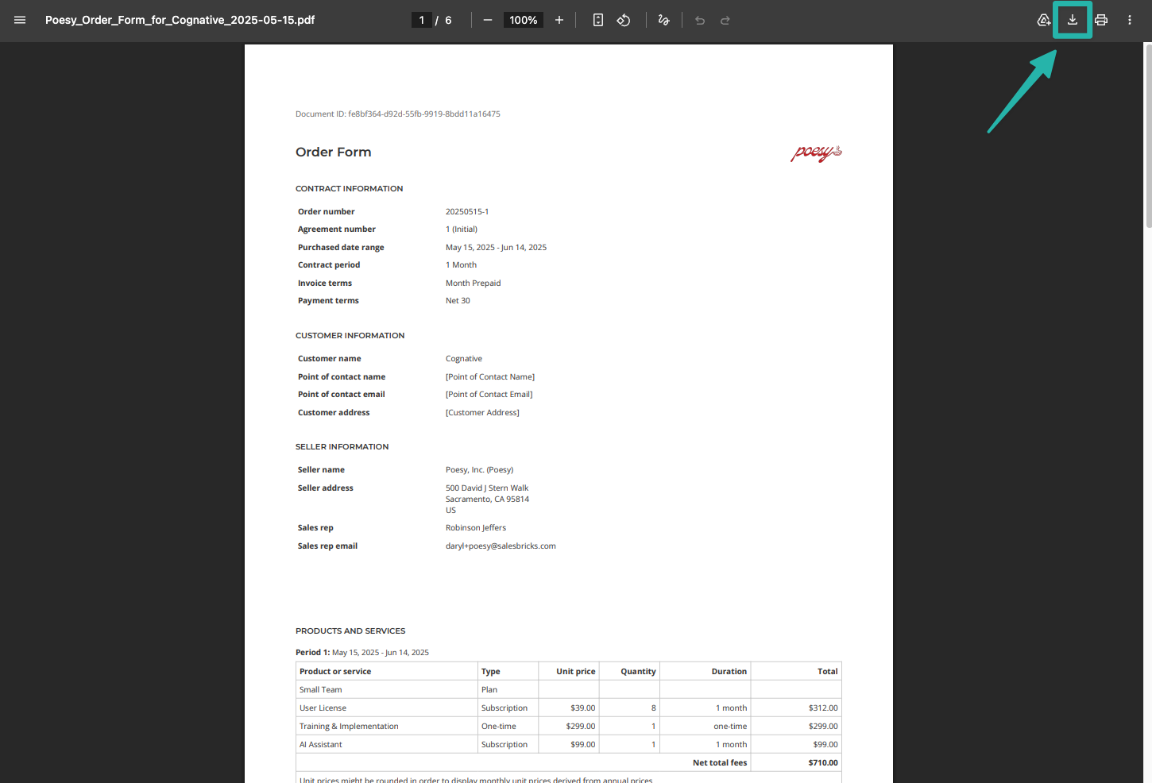
Task: Open the more actions menu
Action: (1130, 20)
